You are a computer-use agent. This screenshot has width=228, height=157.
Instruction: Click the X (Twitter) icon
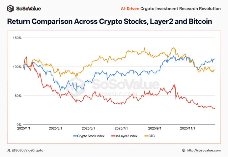(9, 150)
